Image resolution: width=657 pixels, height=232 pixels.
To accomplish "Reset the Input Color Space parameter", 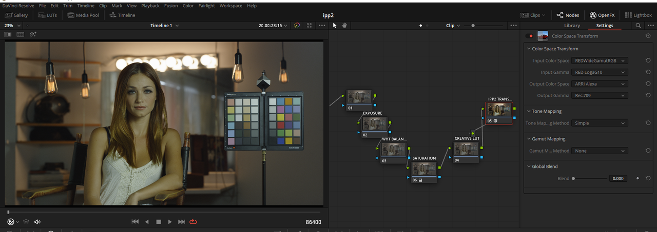I will tap(648, 60).
